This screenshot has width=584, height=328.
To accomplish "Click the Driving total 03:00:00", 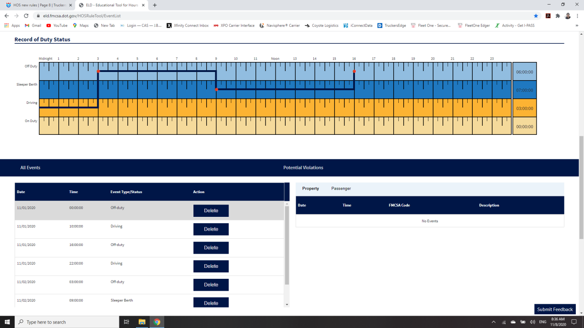I will point(525,108).
